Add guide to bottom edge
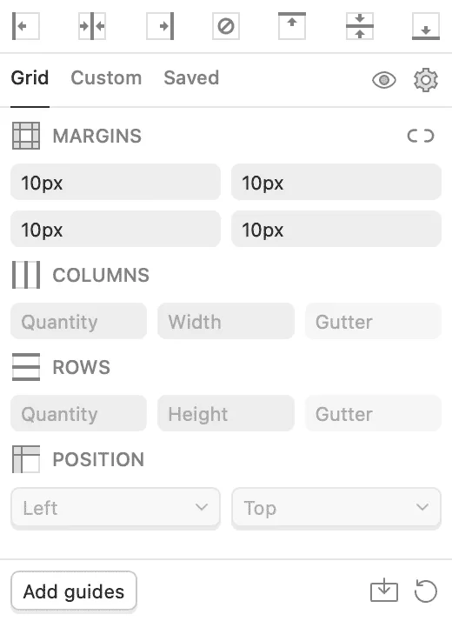This screenshot has width=452, height=621. coord(426,26)
